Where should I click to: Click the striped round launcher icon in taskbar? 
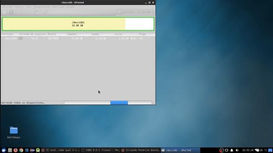point(32,150)
